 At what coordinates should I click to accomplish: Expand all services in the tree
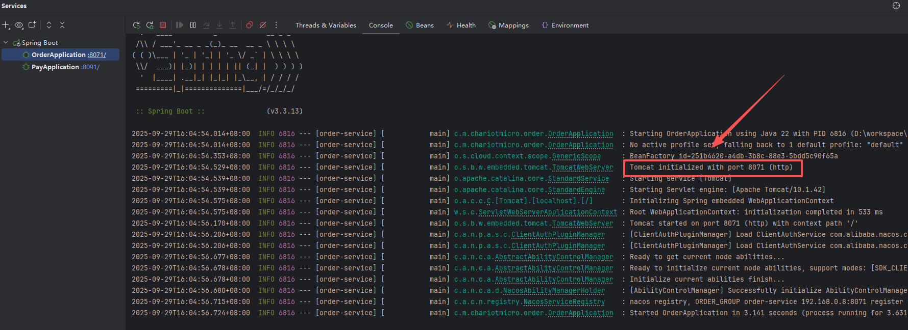pyautogui.click(x=49, y=25)
